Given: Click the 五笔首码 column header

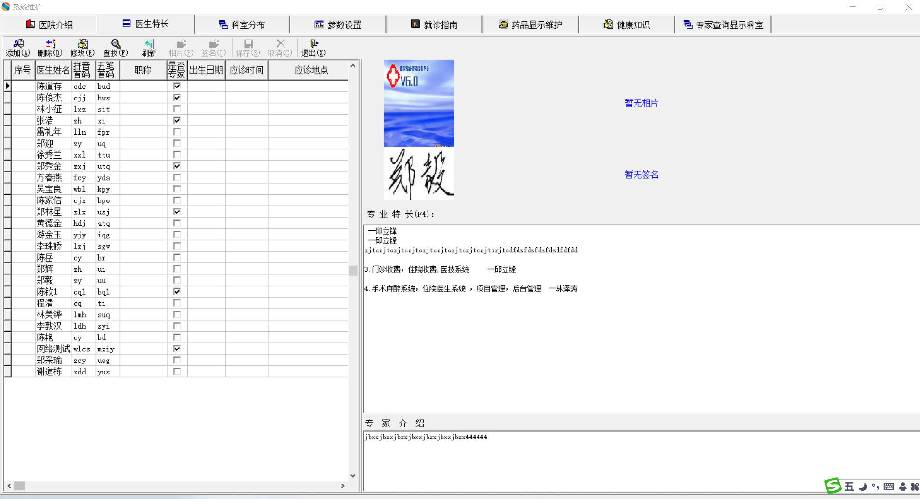Looking at the screenshot, I should [108, 70].
